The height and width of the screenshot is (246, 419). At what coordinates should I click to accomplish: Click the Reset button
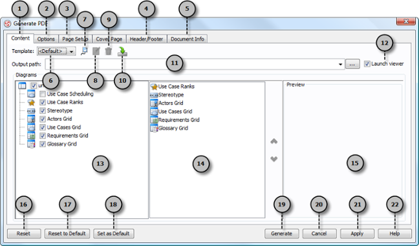(x=24, y=234)
